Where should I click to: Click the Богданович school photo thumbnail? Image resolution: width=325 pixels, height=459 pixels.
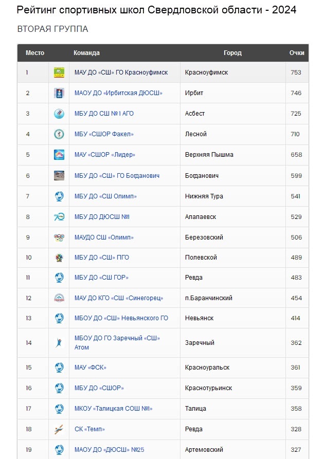point(59,176)
